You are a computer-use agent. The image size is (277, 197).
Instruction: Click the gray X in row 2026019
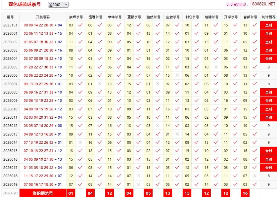tap(138, 184)
